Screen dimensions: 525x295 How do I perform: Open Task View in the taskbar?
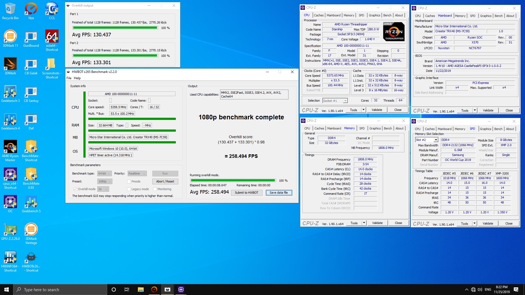point(127,290)
